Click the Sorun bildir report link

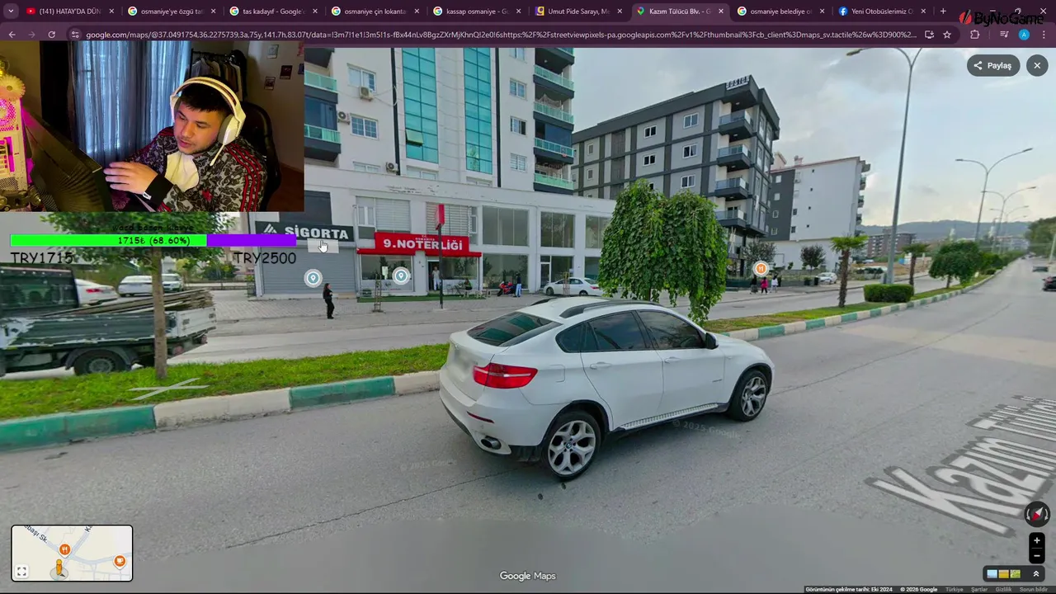pyautogui.click(x=1033, y=589)
